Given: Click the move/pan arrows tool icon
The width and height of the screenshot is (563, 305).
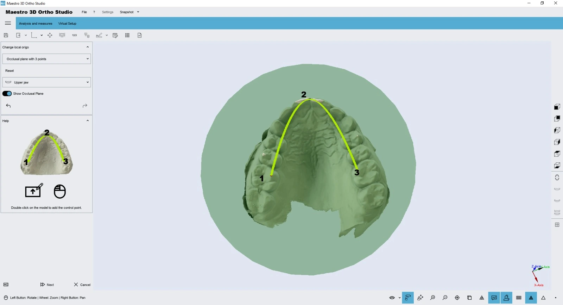Looking at the screenshot, I should 50,35.
